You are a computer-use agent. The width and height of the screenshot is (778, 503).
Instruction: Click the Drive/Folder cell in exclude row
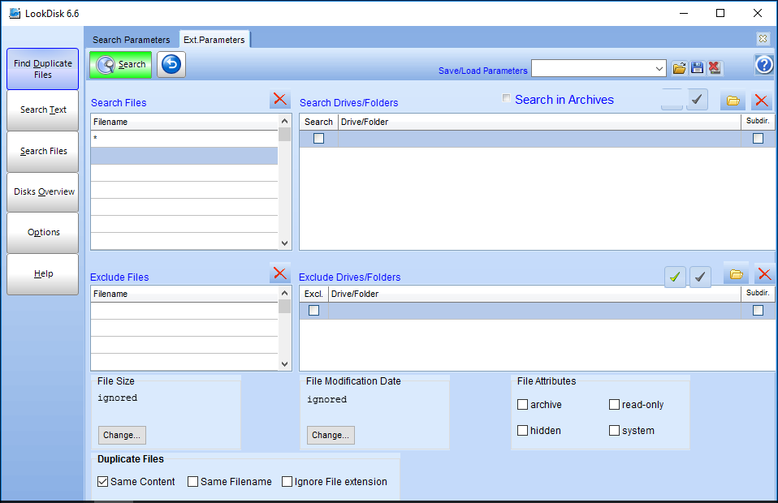coord(534,310)
